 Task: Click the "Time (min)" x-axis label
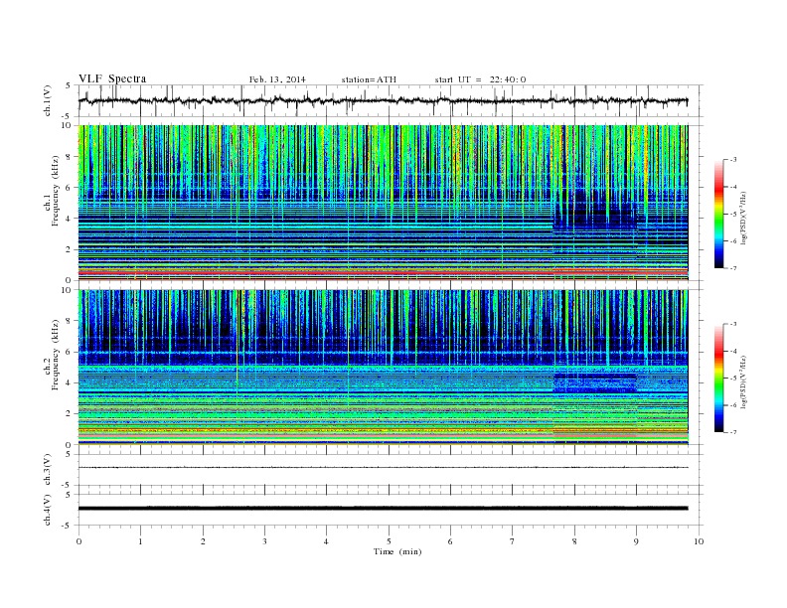point(397,551)
